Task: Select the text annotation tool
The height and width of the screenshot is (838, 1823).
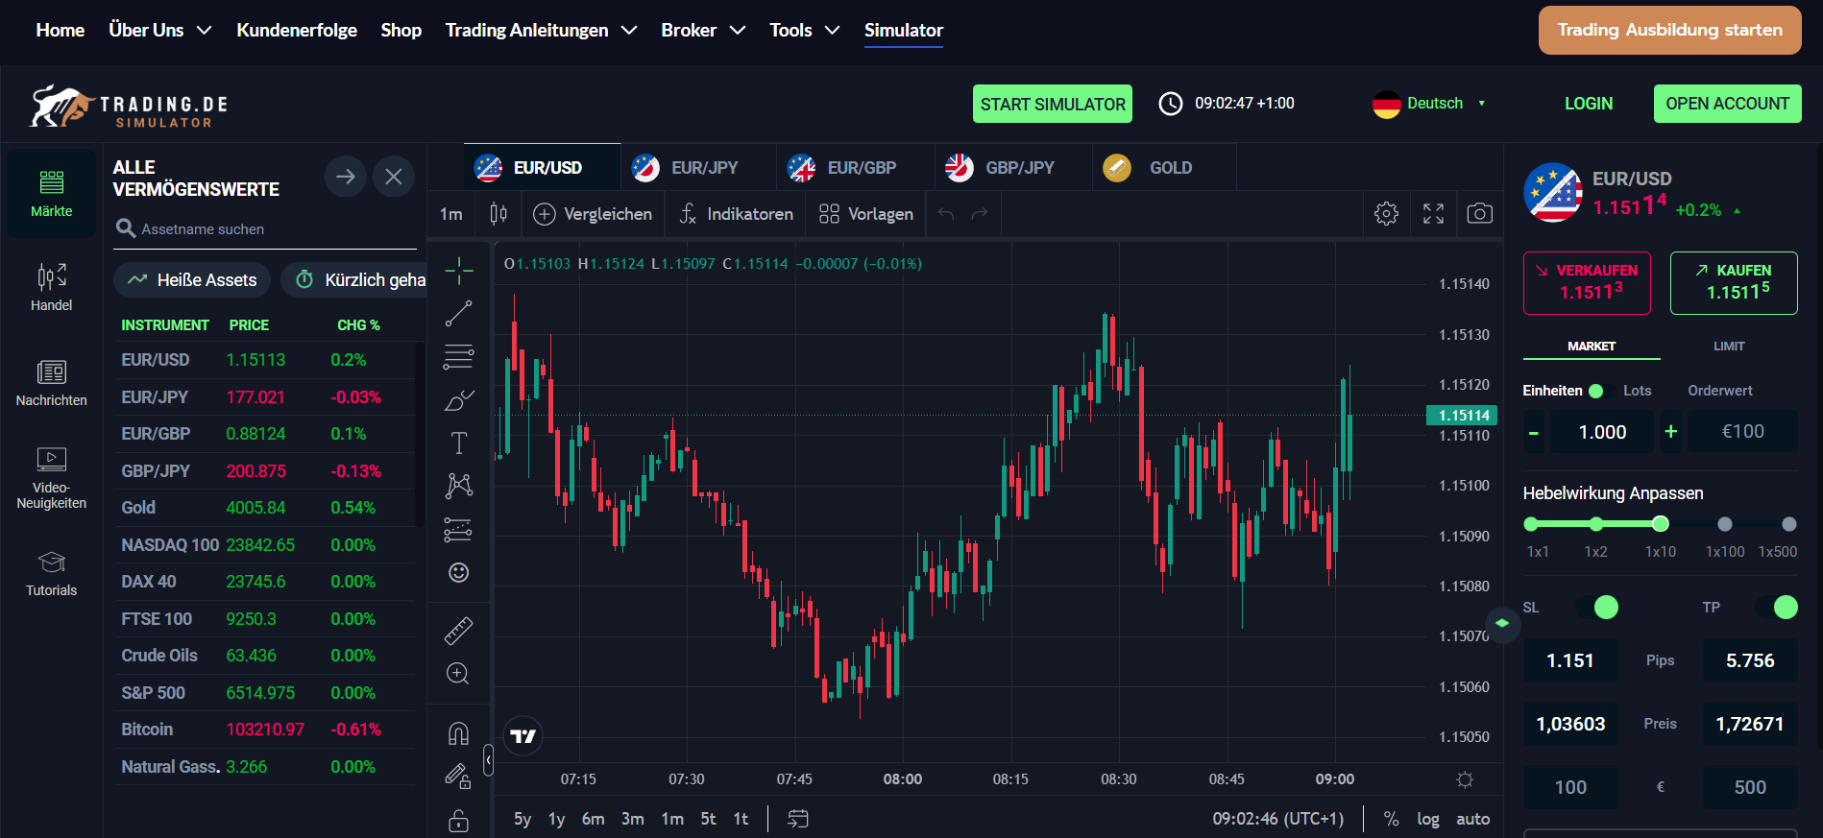Action: pyautogui.click(x=458, y=443)
